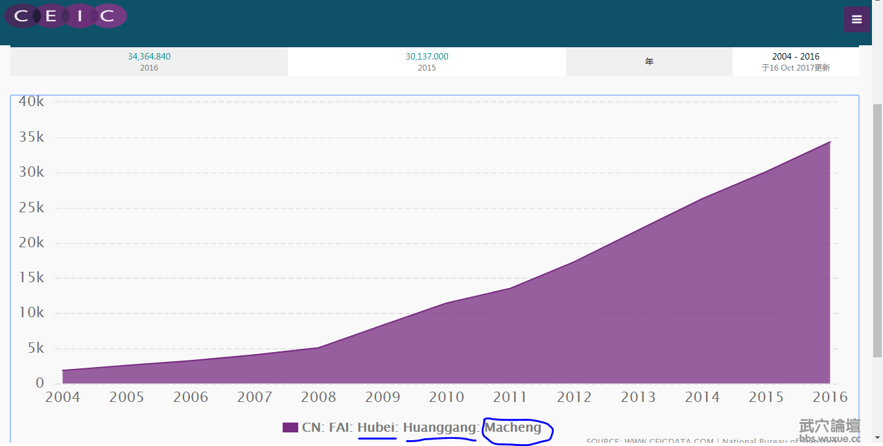Click the CEIC logo
Screen dimensions: 883x446
[65, 16]
